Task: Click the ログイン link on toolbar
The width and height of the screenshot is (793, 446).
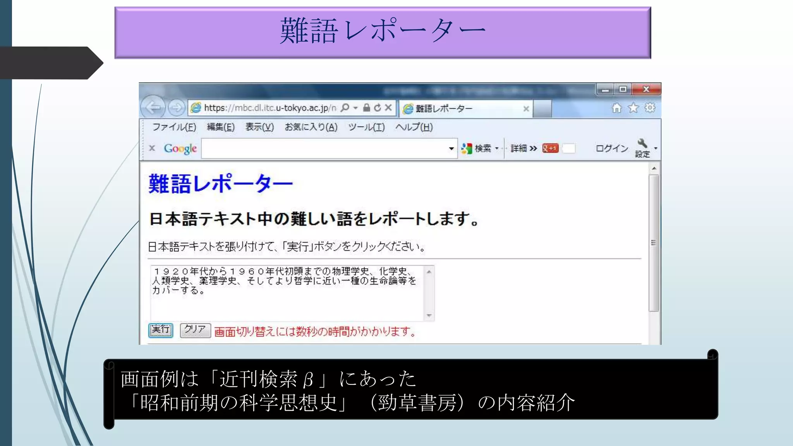Action: [x=612, y=148]
